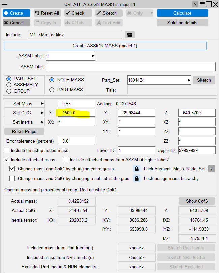
Task: Open Solution details
Action: [182, 23]
